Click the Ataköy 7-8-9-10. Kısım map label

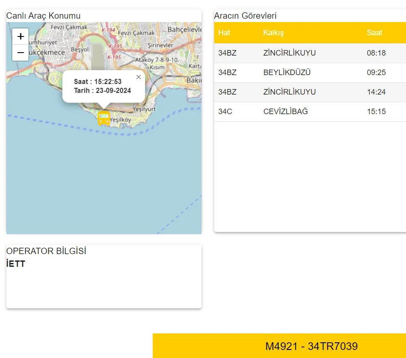(157, 64)
